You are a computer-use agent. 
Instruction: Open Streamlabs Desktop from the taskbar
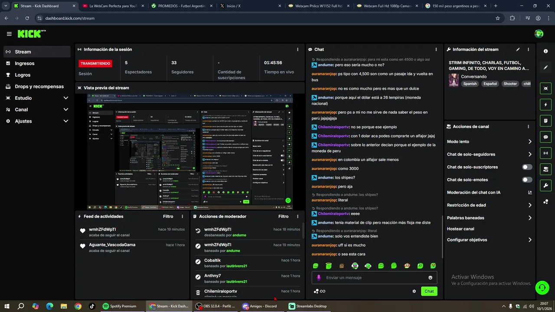(308, 306)
